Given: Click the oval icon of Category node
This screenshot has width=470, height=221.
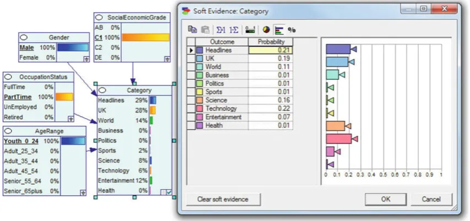Looking at the screenshot, I should [102, 90].
